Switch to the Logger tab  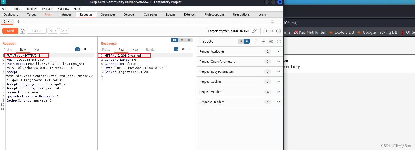[170, 14]
